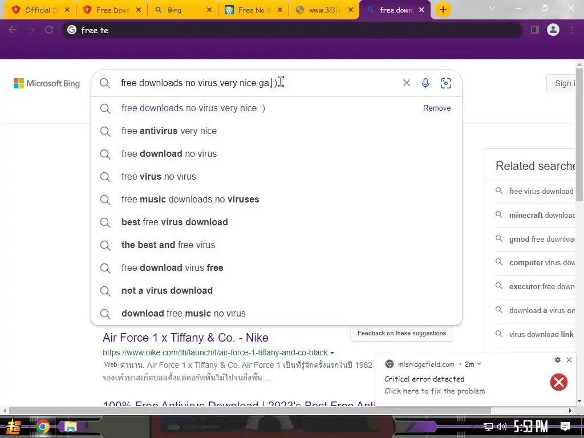This screenshot has height=438, width=584.
Task: Clear the Bing search box text
Action: [406, 83]
